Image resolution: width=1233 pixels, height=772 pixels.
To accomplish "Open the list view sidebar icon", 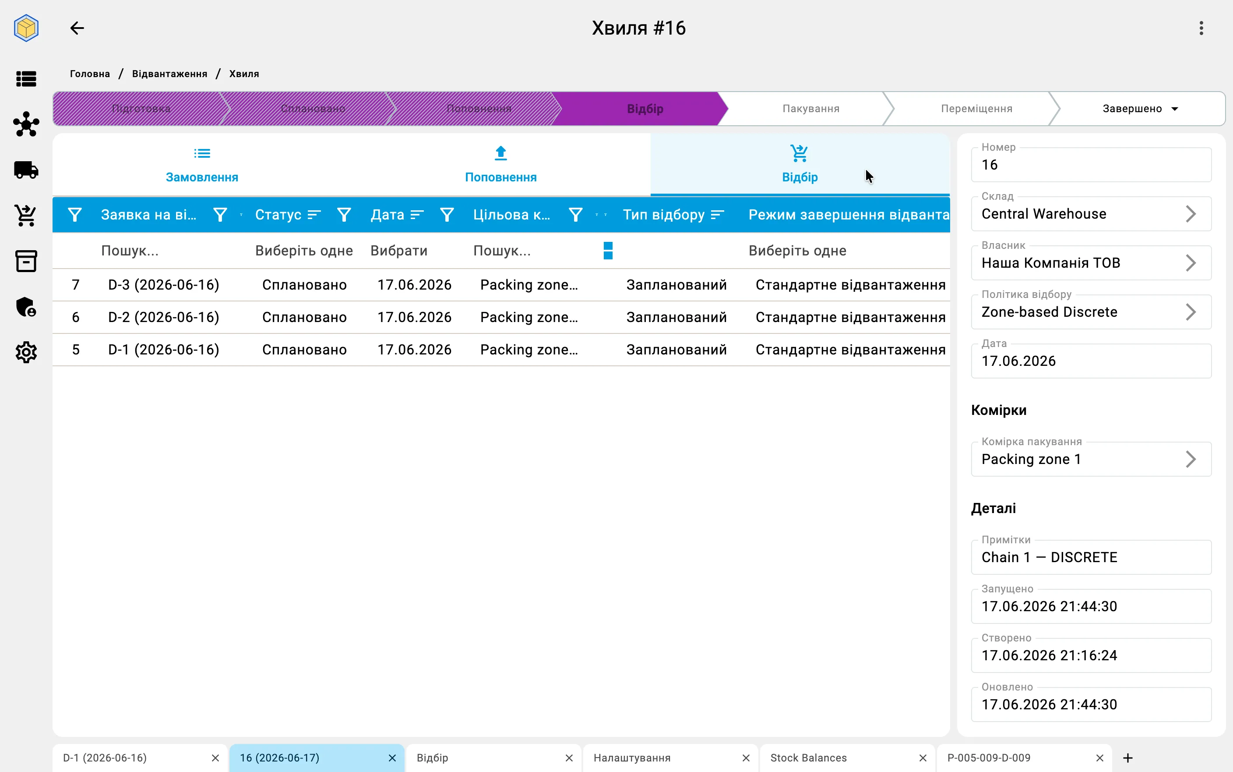I will coord(26,79).
